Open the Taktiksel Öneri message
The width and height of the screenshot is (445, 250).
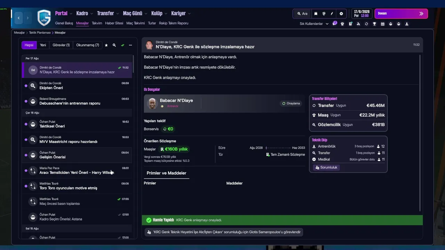(77, 124)
